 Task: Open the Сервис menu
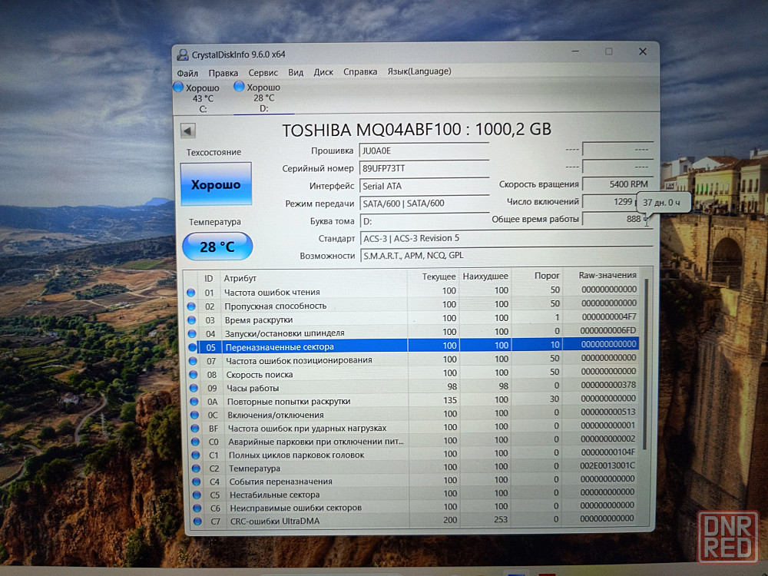tap(263, 72)
